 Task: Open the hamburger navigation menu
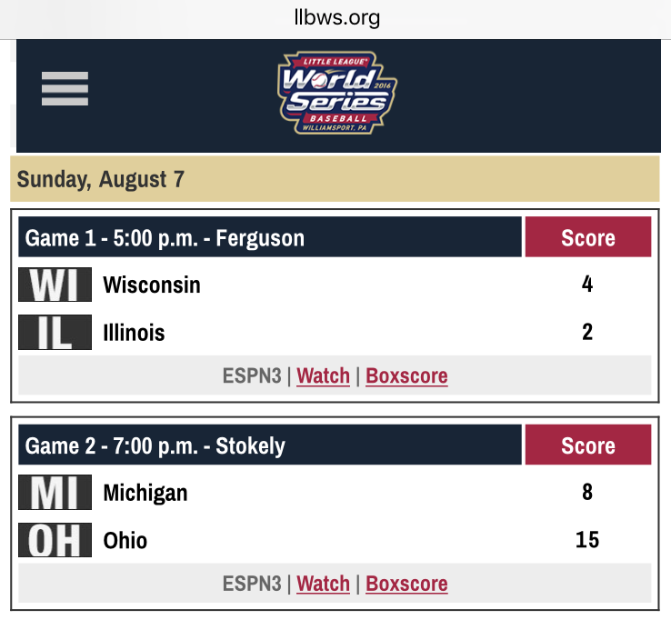point(65,88)
